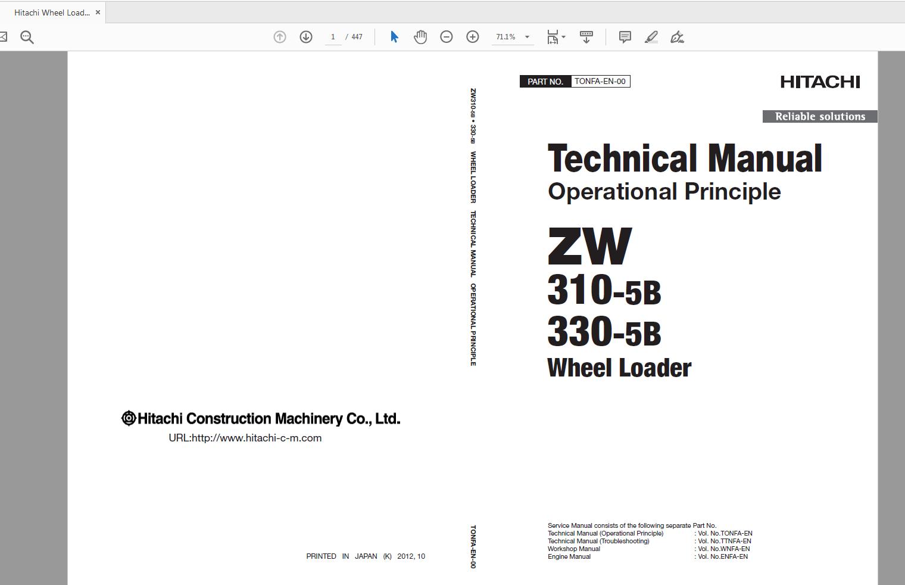905x585 pixels.
Task: Click the fit page width icon
Action: click(x=553, y=37)
